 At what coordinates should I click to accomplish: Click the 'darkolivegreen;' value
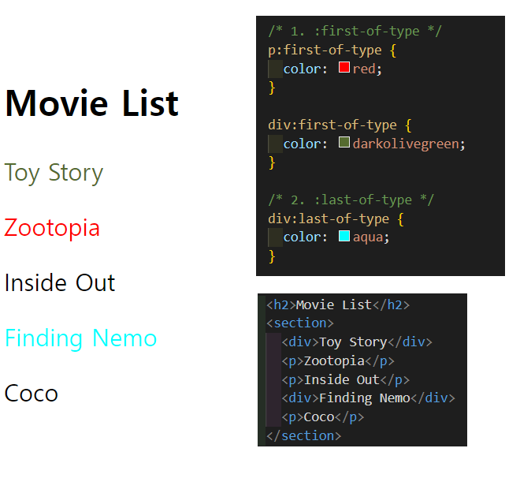point(409,144)
